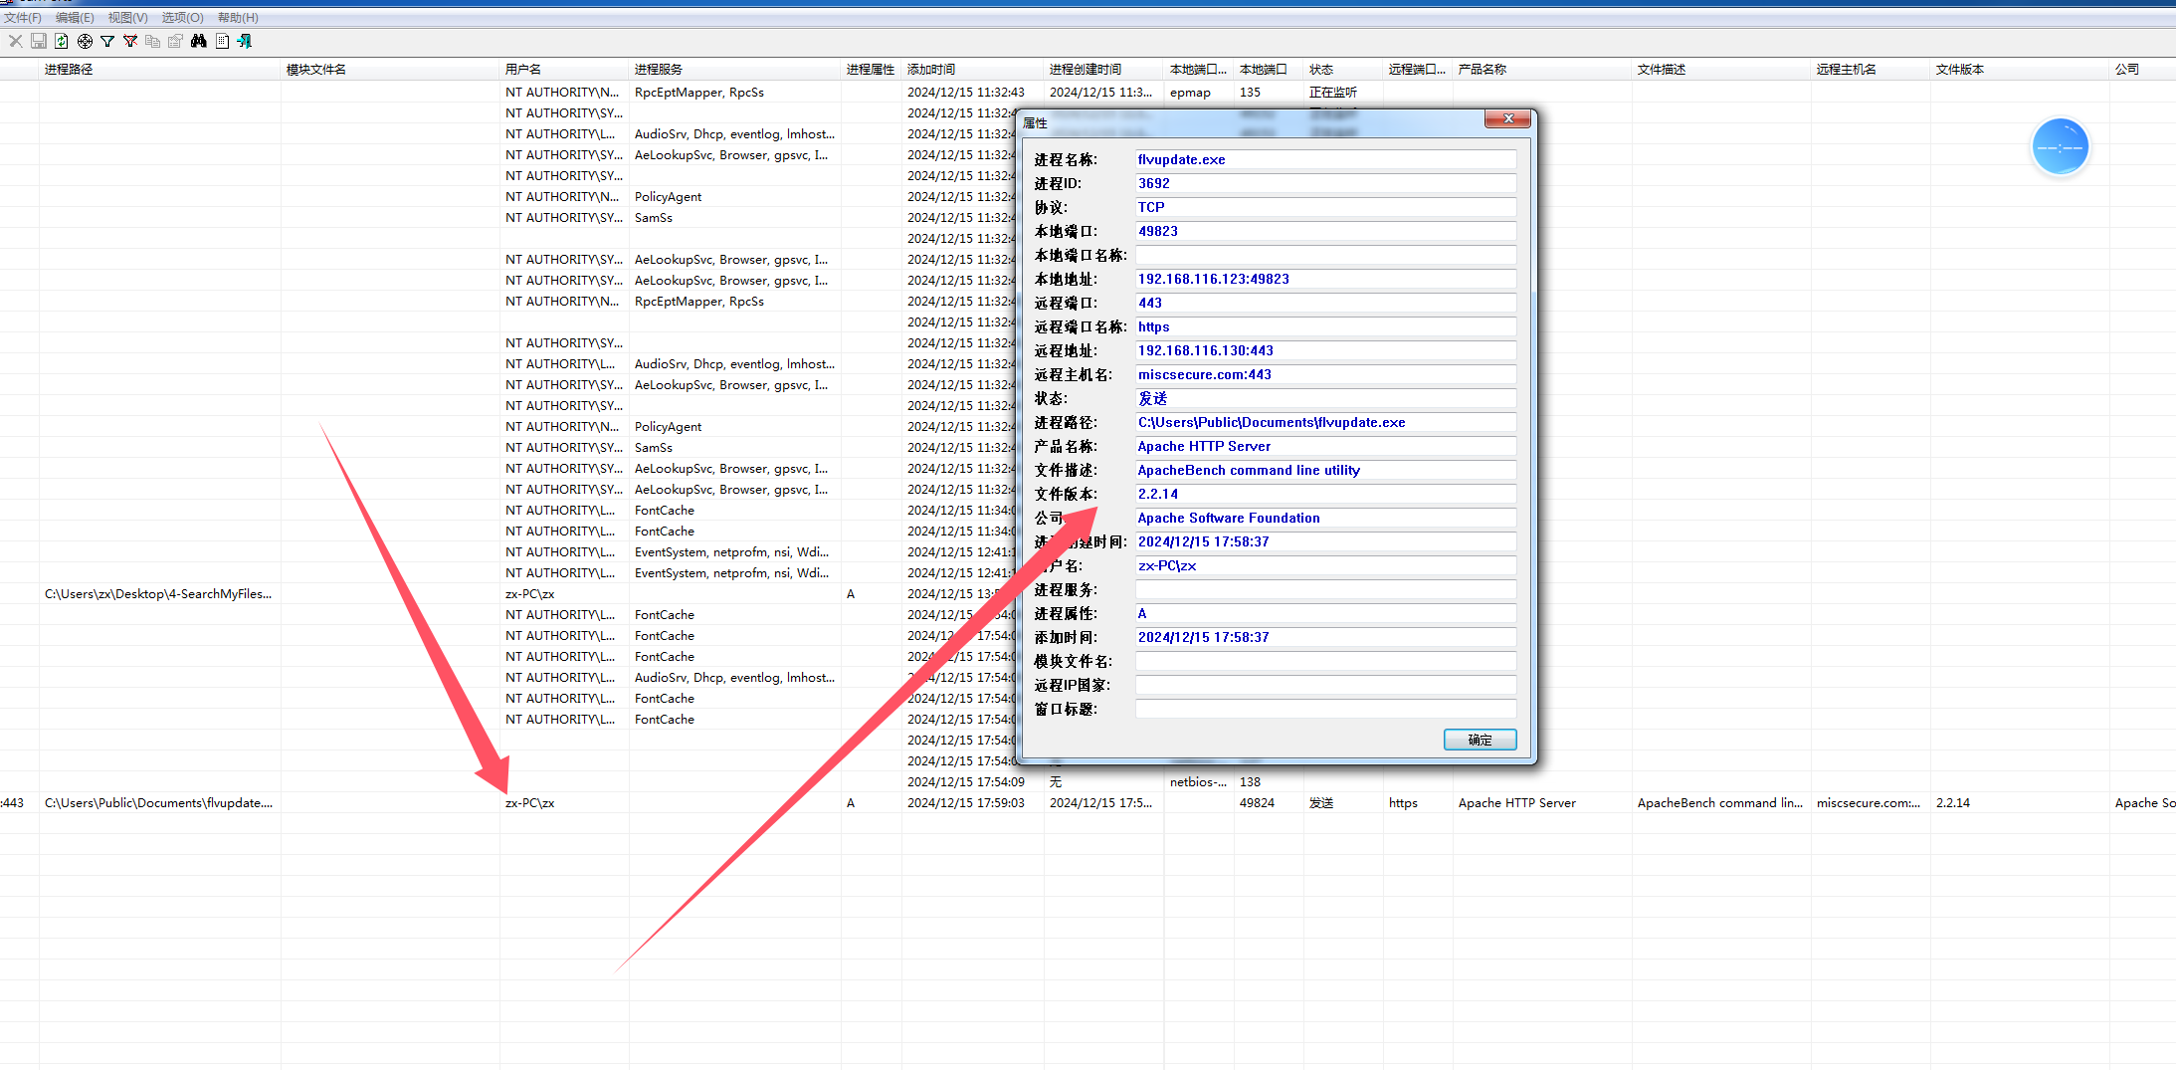Click the save floppy disk toolbar icon
Image resolution: width=2176 pixels, height=1070 pixels.
point(39,41)
